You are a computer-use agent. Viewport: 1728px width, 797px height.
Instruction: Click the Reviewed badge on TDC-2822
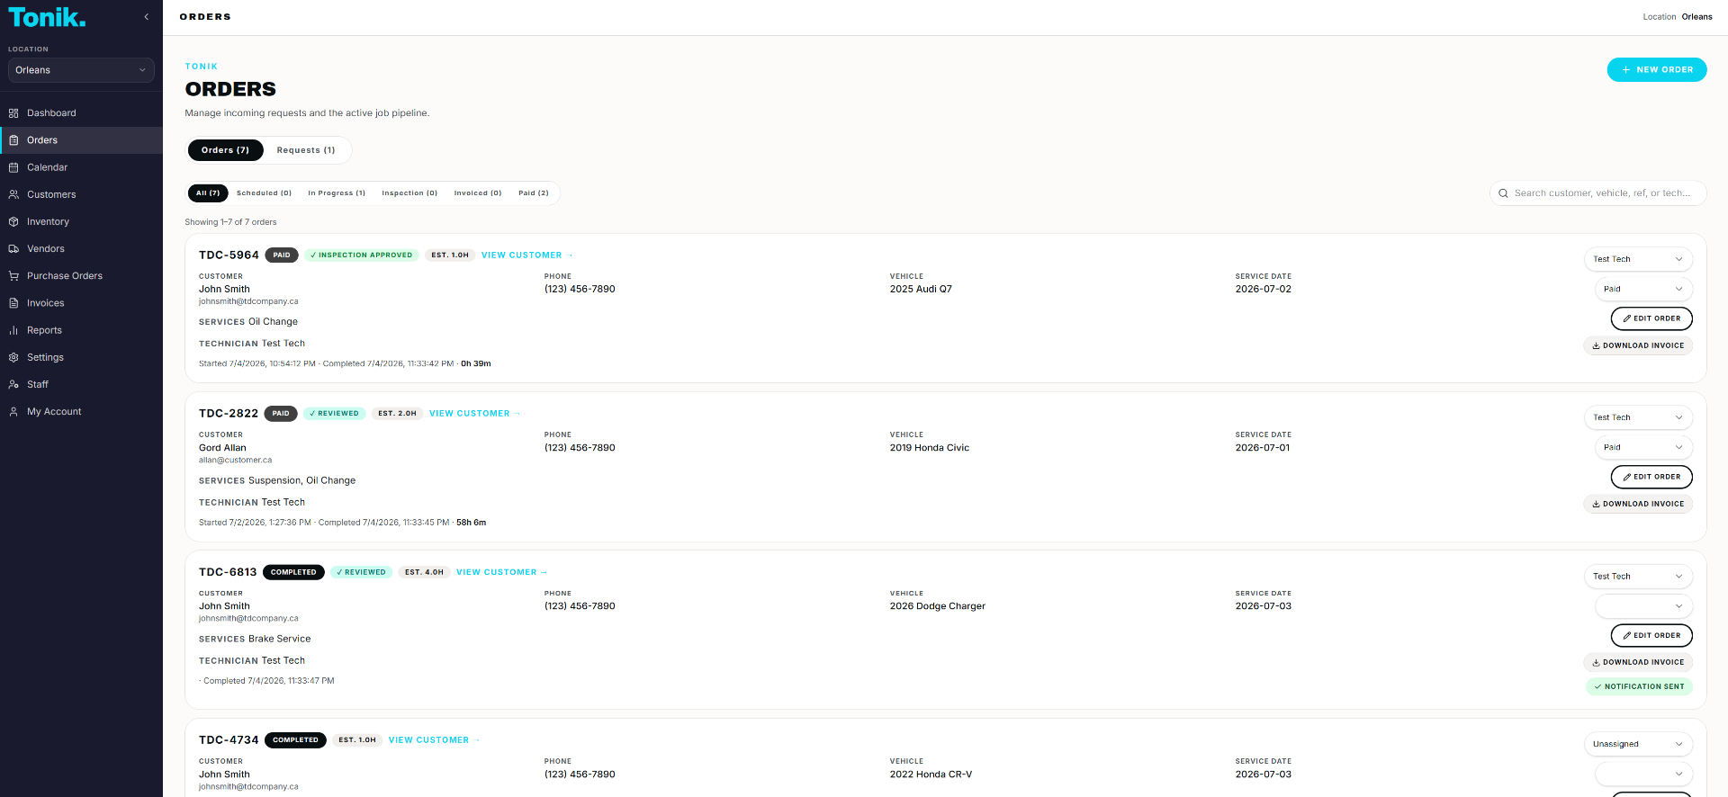click(x=334, y=414)
